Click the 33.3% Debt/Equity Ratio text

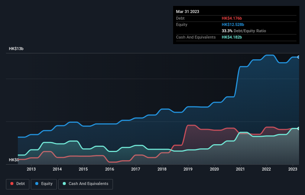pos(244,31)
